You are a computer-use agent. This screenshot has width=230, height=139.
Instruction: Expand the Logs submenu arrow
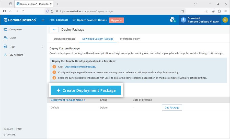coord(43,47)
